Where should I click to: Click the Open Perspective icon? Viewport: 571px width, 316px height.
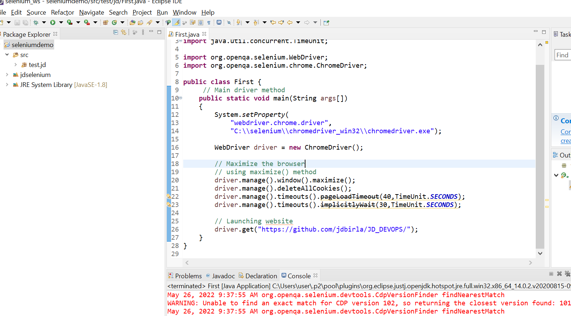tap(326, 22)
